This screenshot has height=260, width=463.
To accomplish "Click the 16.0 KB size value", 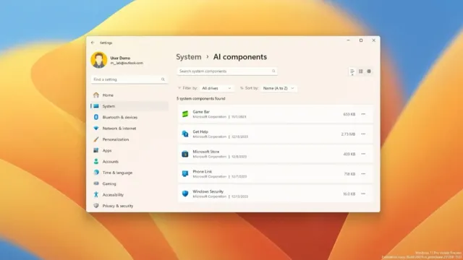I will point(349,194).
